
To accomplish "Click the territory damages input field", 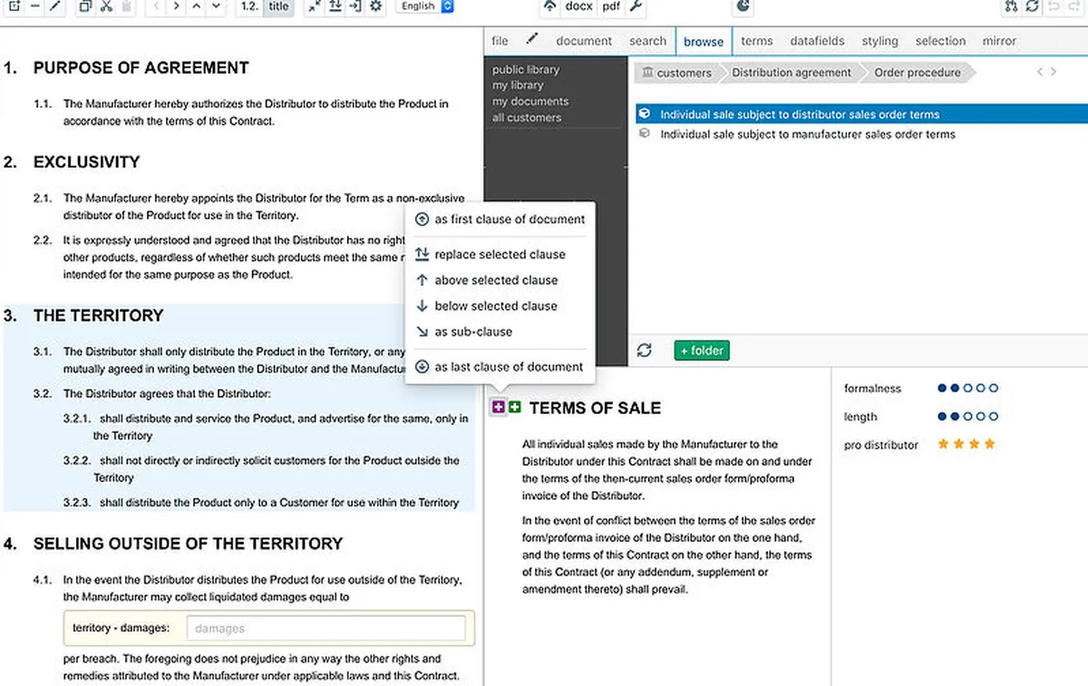I will tap(325, 628).
